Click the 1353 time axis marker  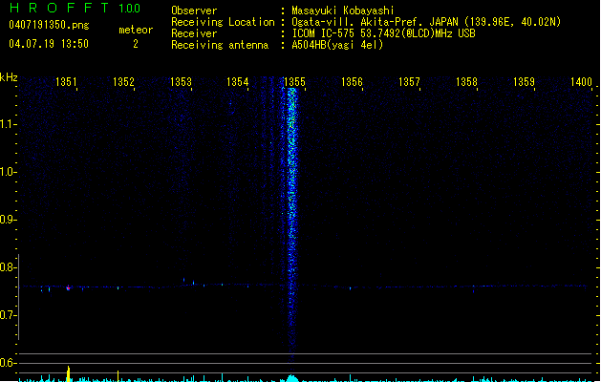coord(181,81)
